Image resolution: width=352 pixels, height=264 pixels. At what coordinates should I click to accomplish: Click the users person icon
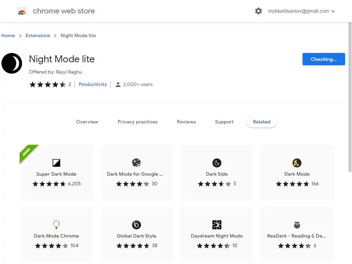[x=118, y=85]
